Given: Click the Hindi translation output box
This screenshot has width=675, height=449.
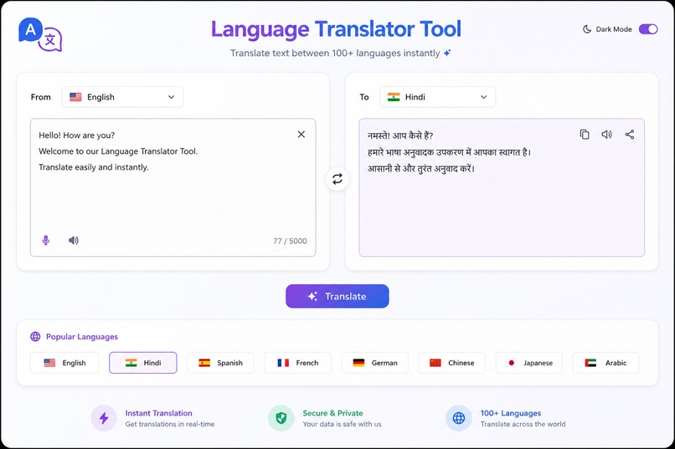Looking at the screenshot, I should click(x=502, y=188).
